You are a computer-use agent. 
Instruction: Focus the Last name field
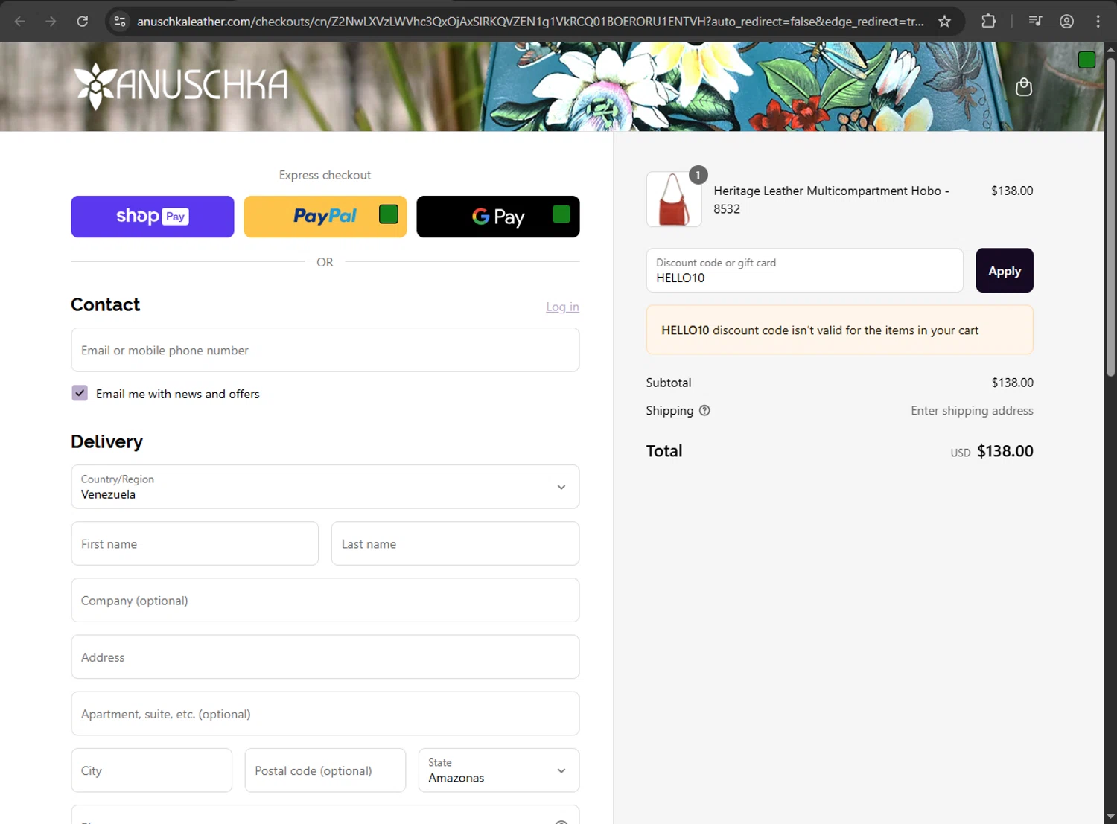coord(455,543)
